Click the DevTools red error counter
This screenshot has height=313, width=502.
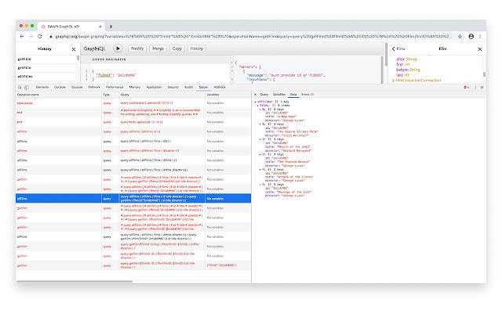pos(467,87)
